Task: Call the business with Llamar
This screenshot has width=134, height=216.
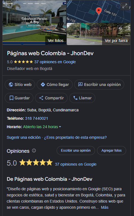Action: pos(82,98)
